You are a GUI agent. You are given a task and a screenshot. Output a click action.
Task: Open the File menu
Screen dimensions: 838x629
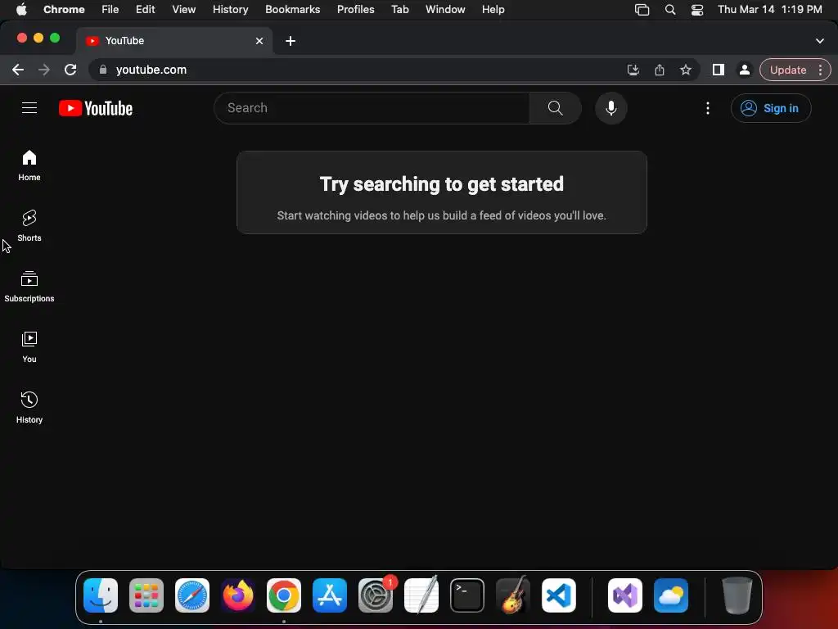tap(110, 9)
